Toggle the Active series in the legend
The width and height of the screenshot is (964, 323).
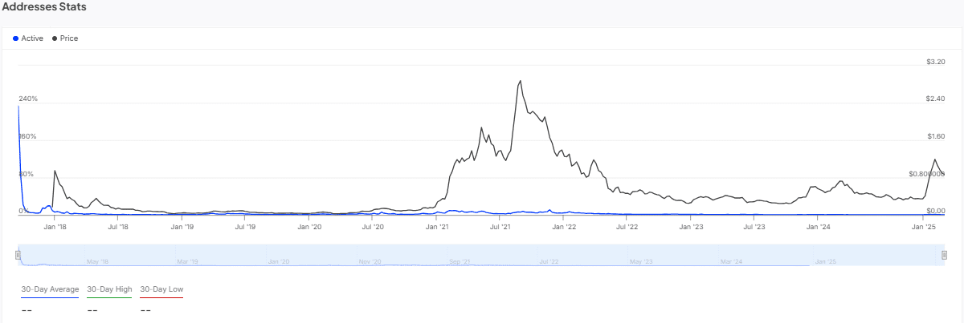pos(32,38)
